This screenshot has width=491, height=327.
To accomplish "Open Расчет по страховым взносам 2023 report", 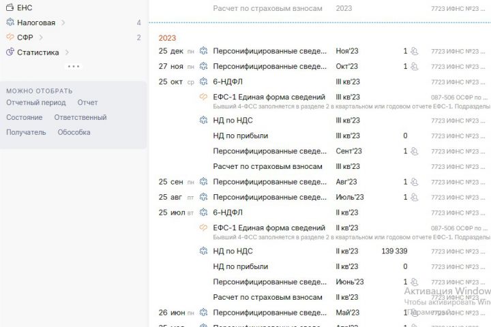I will (267, 8).
